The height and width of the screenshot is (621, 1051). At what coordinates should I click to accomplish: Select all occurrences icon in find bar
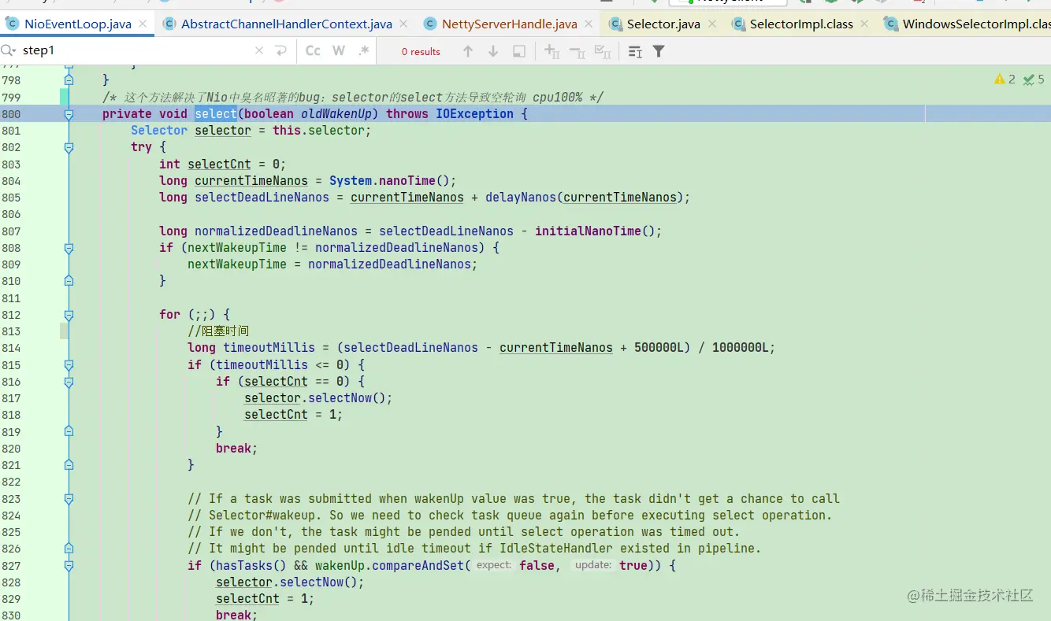point(603,51)
